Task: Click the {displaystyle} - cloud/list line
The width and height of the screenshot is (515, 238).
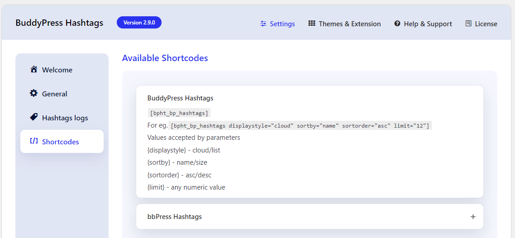Action: point(184,150)
